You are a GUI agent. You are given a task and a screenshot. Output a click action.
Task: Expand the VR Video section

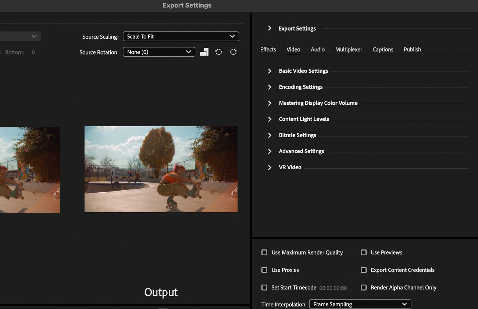(x=270, y=167)
